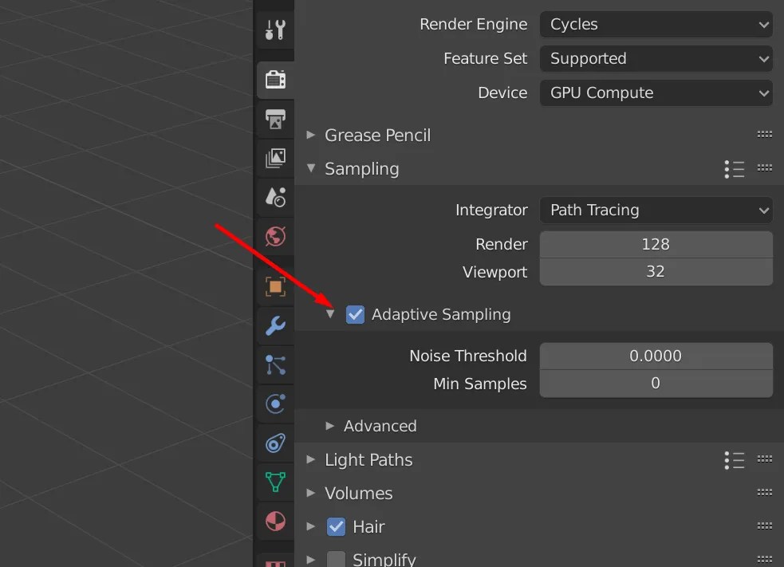
Task: Open the Sampling section preset list icon
Action: pyautogui.click(x=734, y=168)
